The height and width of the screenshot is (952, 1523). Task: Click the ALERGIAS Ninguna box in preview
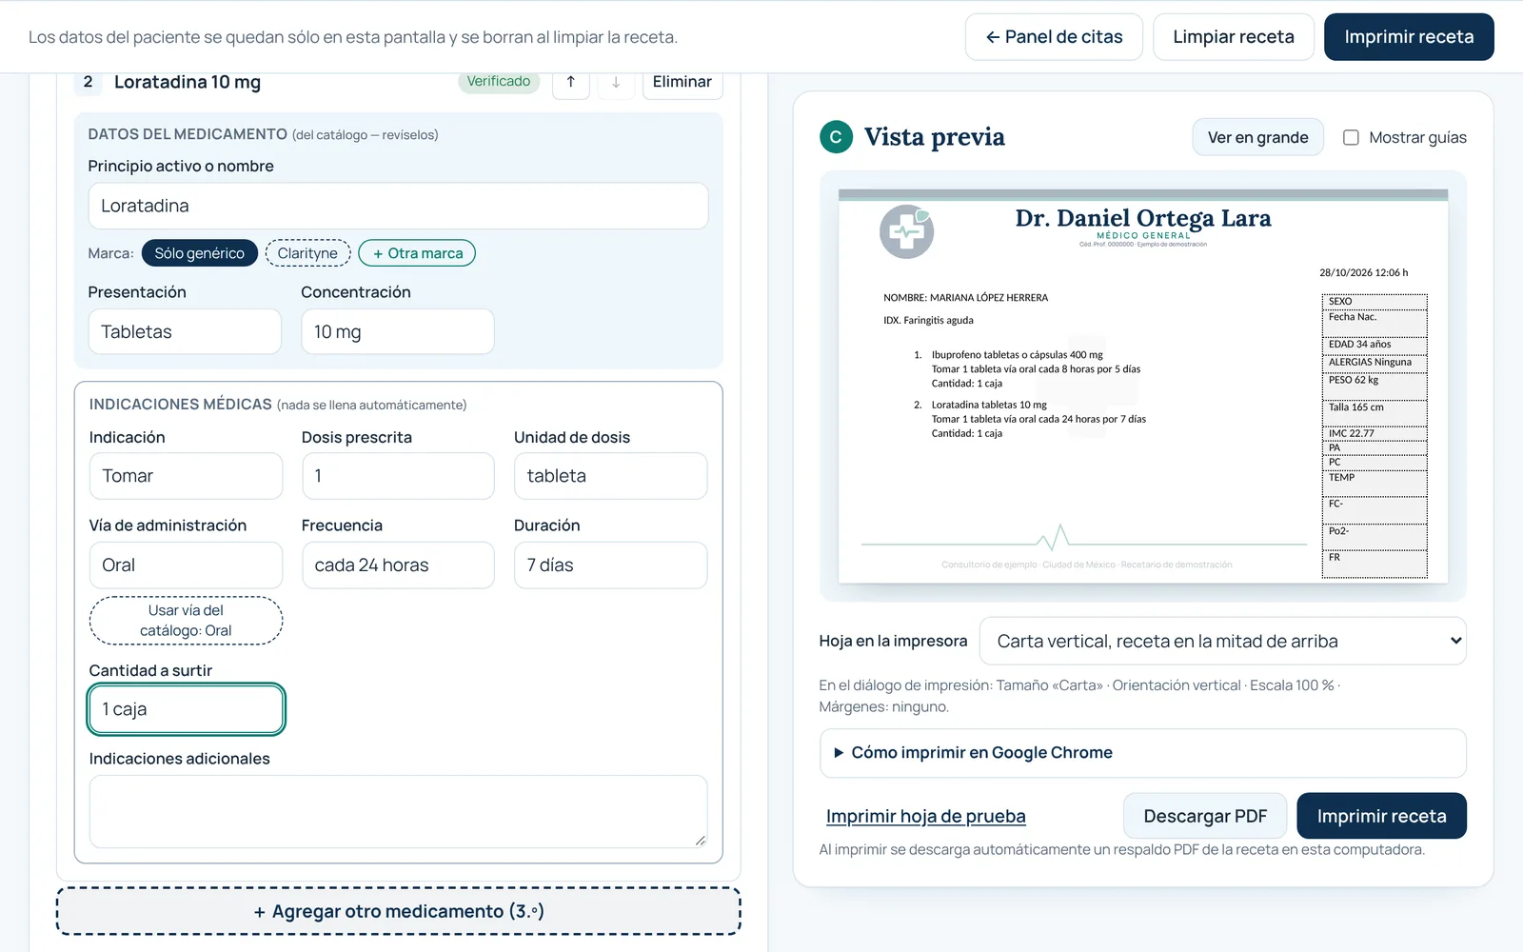[1375, 363]
